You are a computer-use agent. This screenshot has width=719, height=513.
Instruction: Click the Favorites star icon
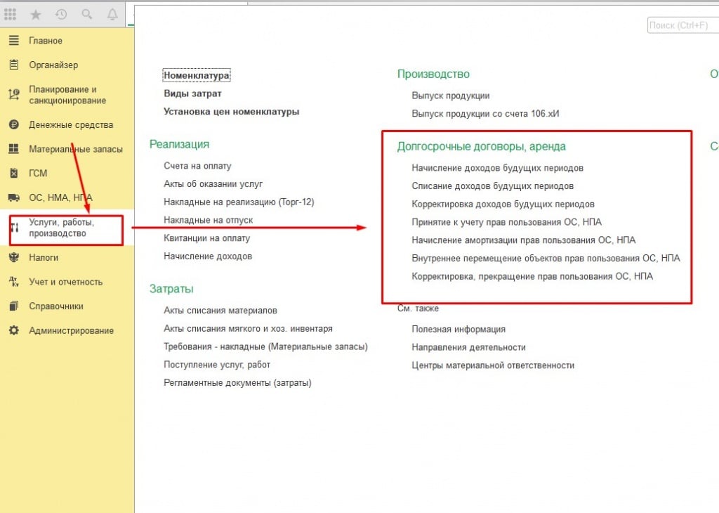click(36, 14)
